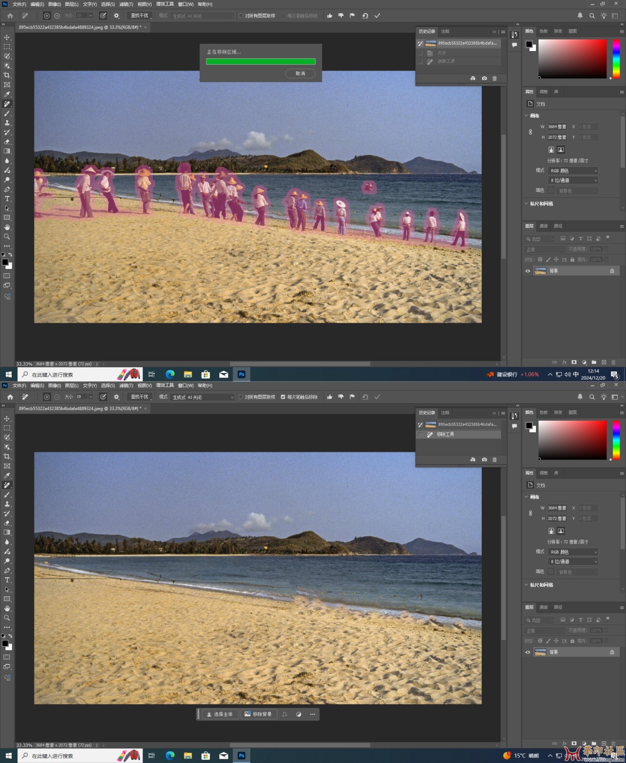Open 8 位/通道 dropdown in lower Properties panel
This screenshot has width=626, height=763.
click(x=573, y=562)
